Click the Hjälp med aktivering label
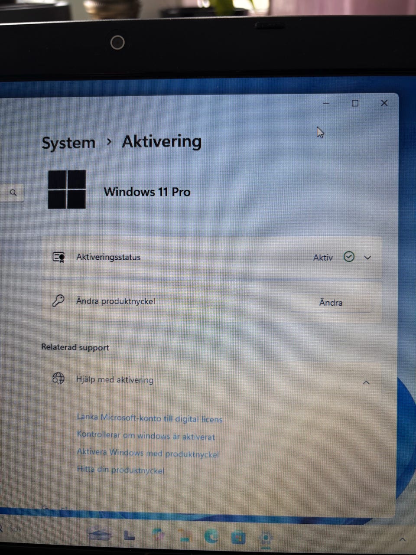The height and width of the screenshot is (555, 416). point(115,379)
